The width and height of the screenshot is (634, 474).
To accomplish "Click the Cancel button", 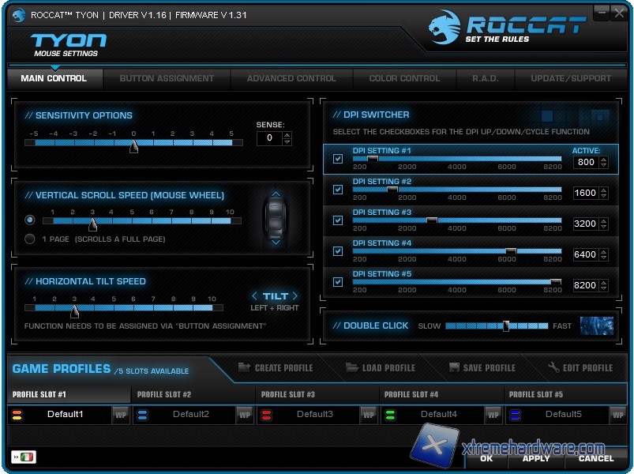I will coord(595,458).
